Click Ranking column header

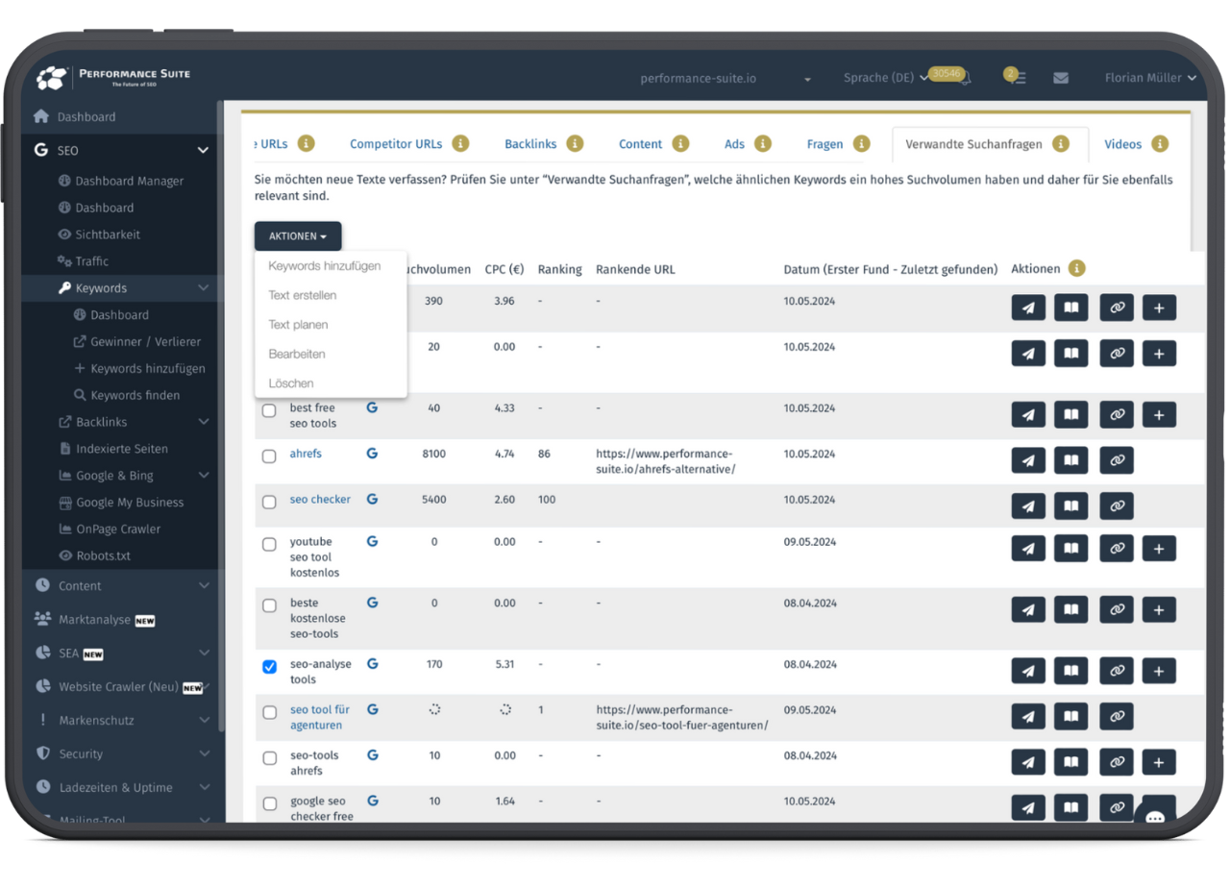pyautogui.click(x=559, y=269)
